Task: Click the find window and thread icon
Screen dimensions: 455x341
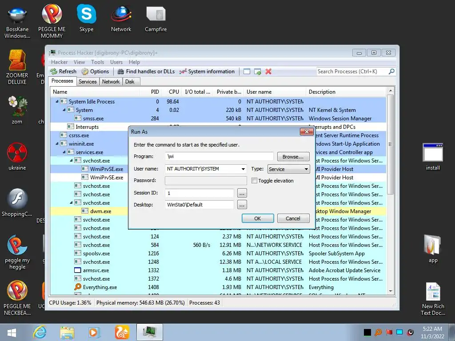Action: [258, 71]
